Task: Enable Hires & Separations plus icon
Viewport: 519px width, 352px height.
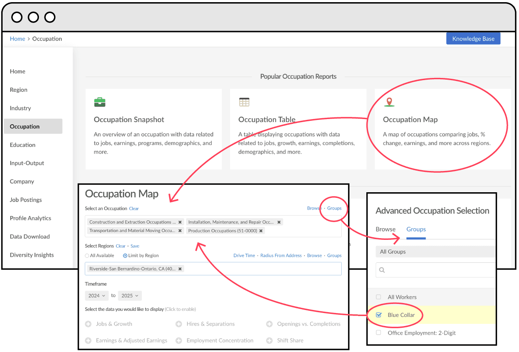Action: point(179,324)
